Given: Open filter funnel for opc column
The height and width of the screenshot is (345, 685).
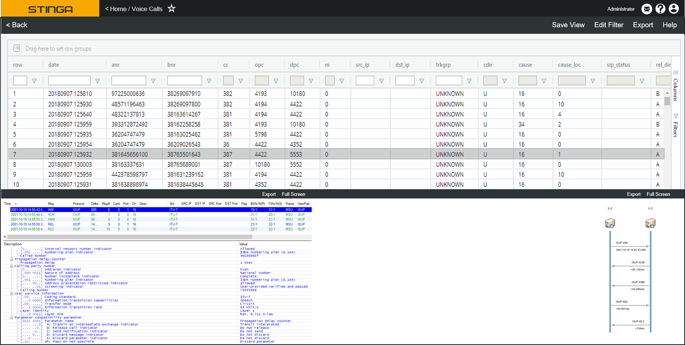Looking at the screenshot, I should click(x=276, y=81).
